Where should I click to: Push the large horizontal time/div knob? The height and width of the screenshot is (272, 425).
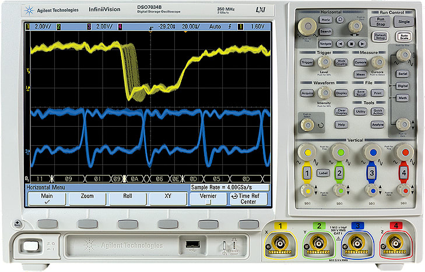(307, 27)
